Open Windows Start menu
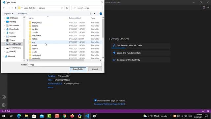Screen dimensions: 211x119 click(x=4, y=116)
